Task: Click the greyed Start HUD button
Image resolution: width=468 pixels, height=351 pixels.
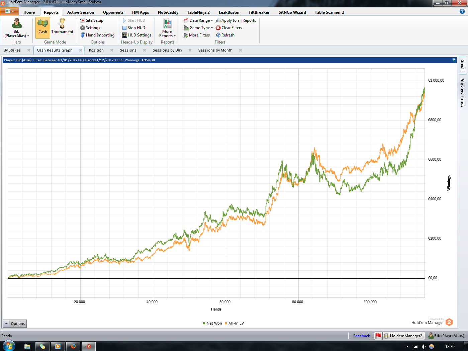Action: pyautogui.click(x=133, y=20)
